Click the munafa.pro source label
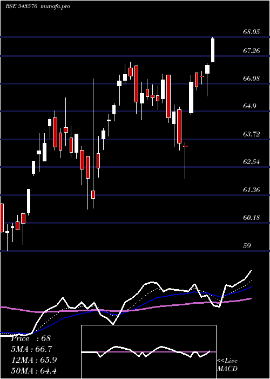The height and width of the screenshot is (379, 270). (55, 6)
